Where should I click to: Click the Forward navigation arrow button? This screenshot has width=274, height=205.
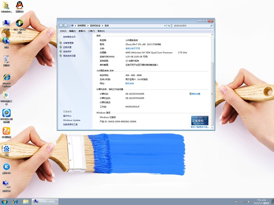(x=65, y=26)
